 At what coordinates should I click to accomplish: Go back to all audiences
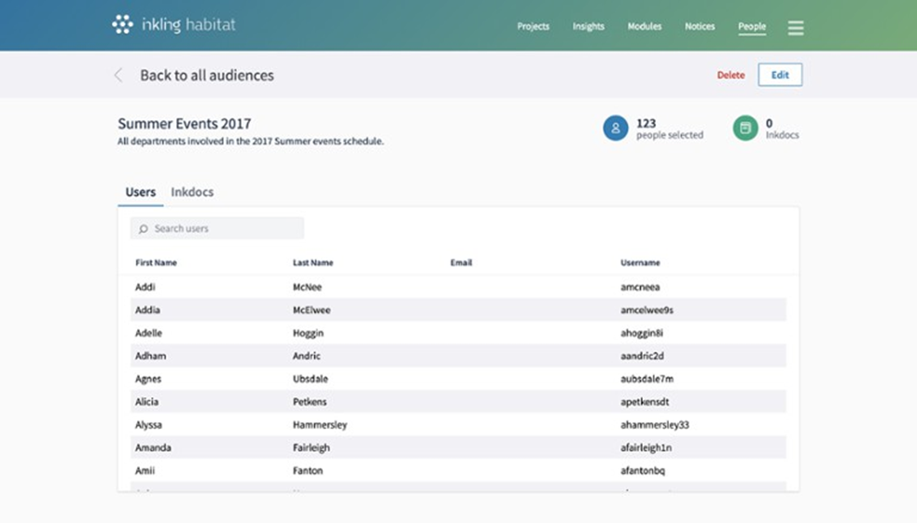pos(206,76)
